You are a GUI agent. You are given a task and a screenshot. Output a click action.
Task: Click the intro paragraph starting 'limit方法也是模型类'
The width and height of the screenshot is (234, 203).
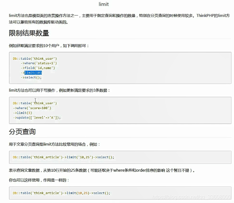click(x=119, y=19)
